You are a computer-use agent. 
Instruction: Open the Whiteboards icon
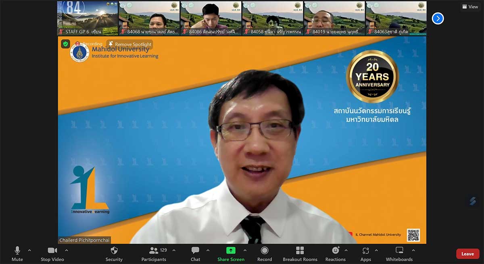point(399,251)
